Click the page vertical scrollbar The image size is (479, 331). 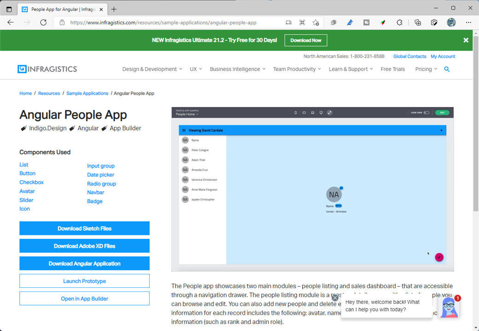tap(476, 124)
